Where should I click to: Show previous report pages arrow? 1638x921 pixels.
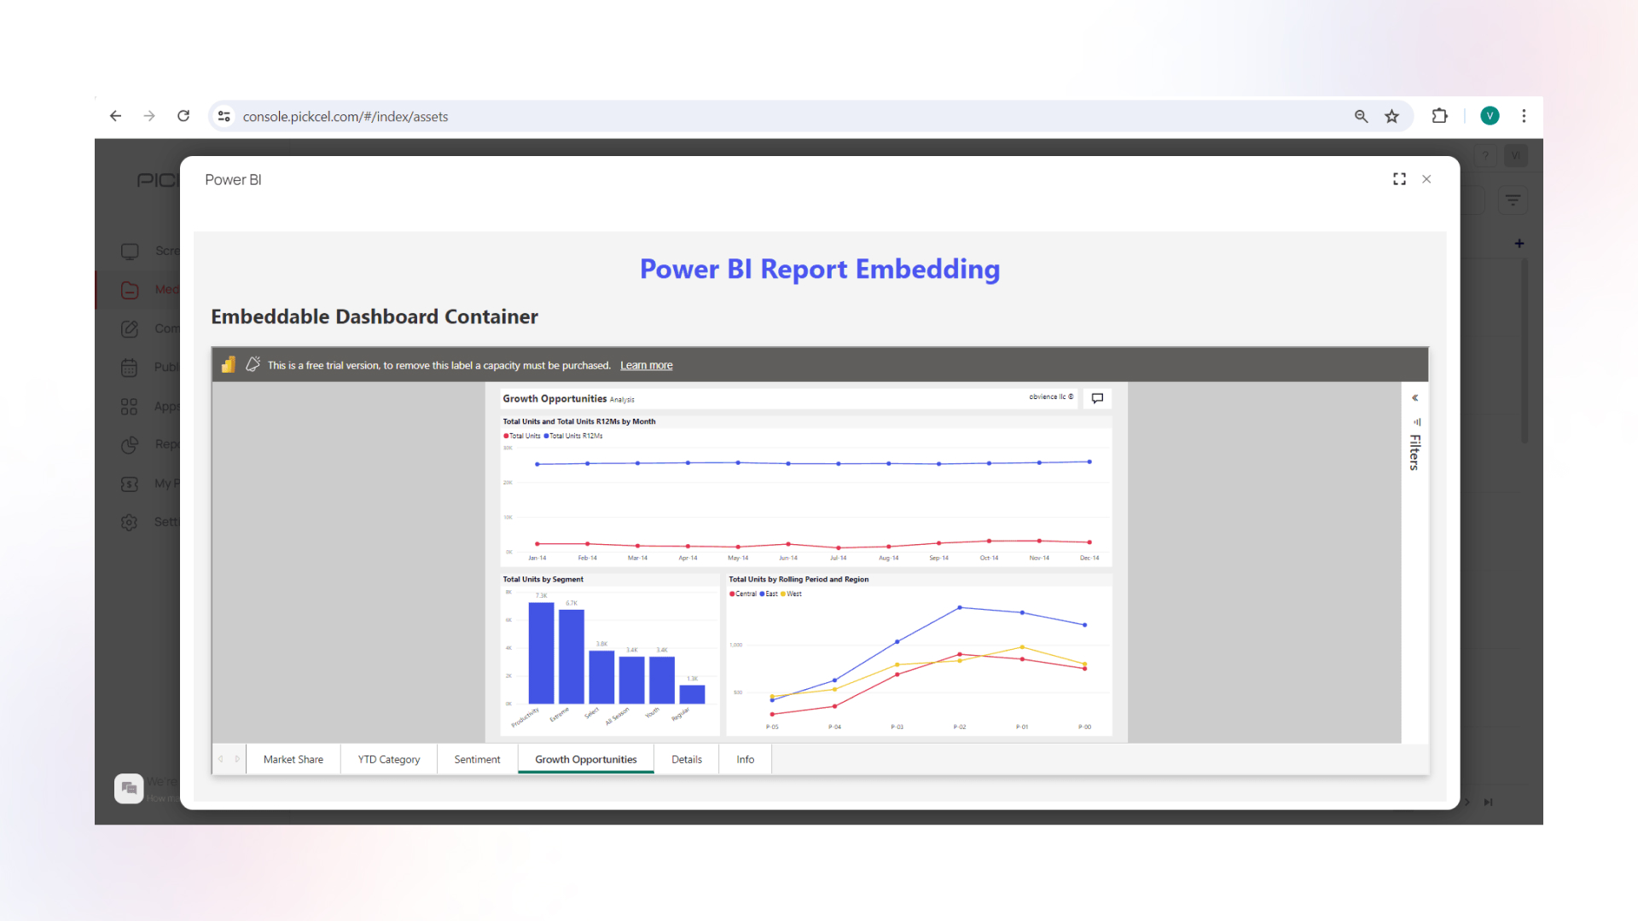click(220, 759)
